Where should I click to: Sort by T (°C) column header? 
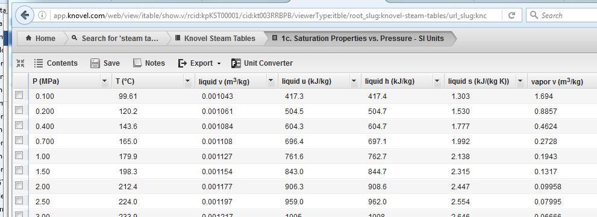125,81
